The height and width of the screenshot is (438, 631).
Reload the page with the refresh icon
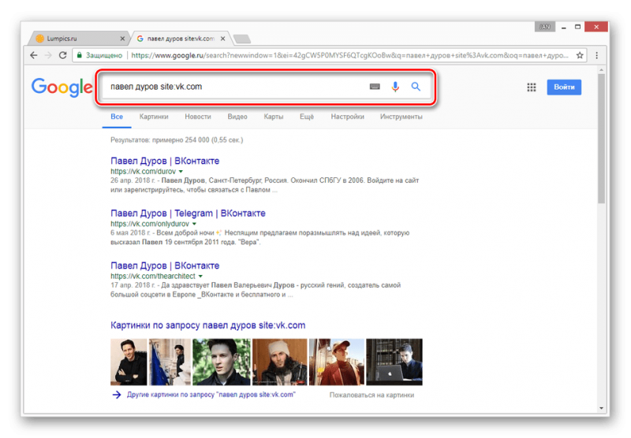coord(63,55)
